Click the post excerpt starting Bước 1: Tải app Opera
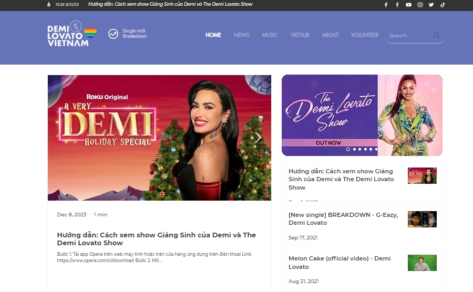This screenshot has width=473, height=292. (155, 257)
